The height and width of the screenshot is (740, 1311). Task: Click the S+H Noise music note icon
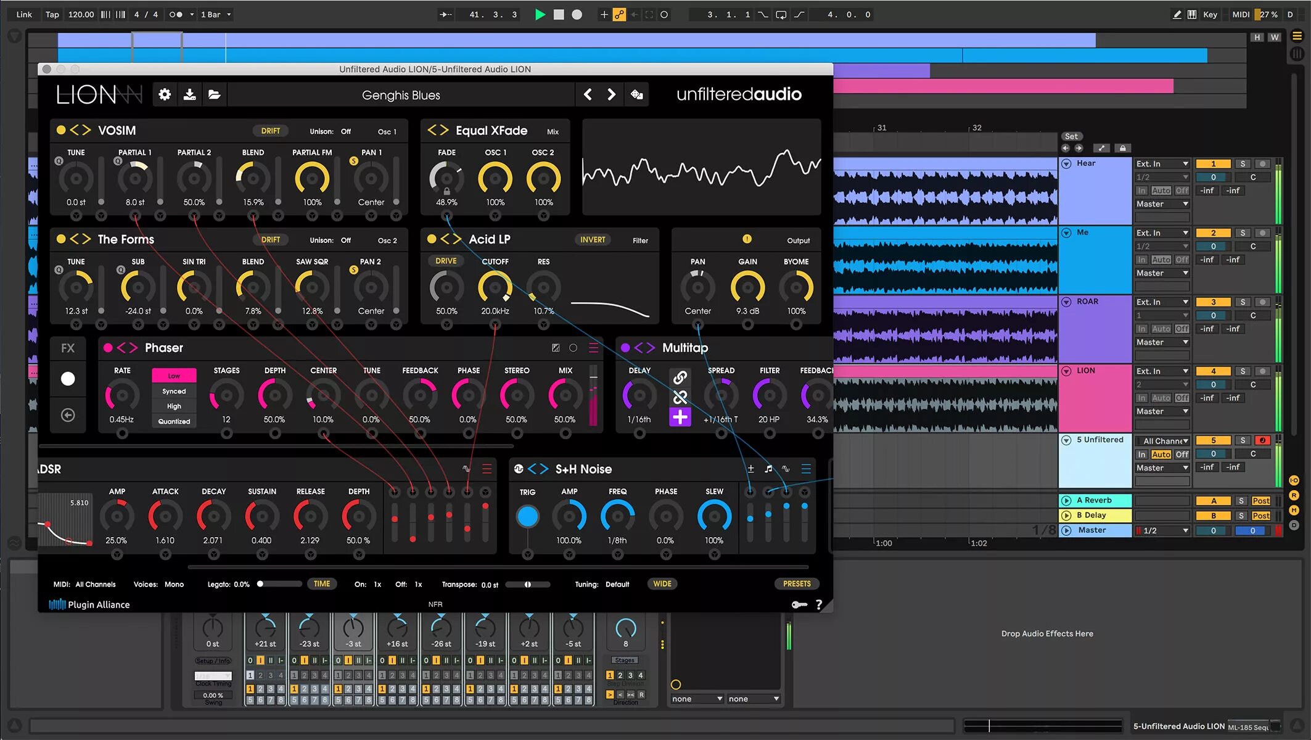tap(768, 469)
